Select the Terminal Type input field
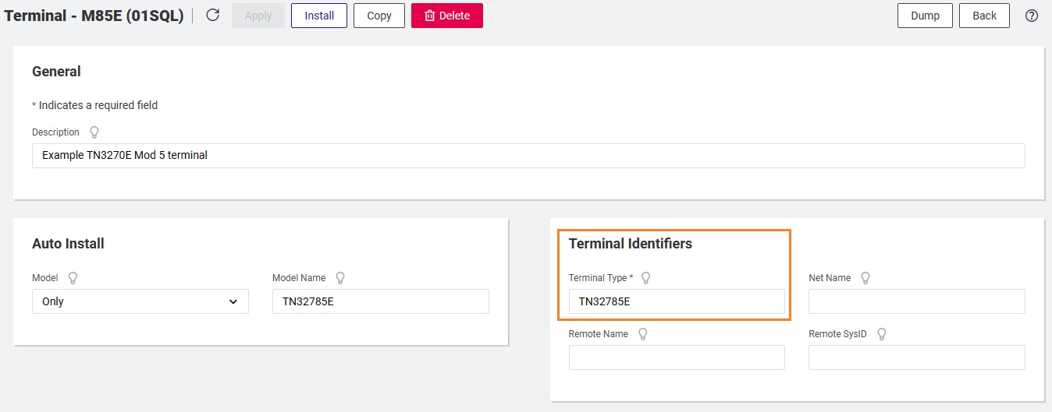The width and height of the screenshot is (1052, 412). [x=677, y=301]
